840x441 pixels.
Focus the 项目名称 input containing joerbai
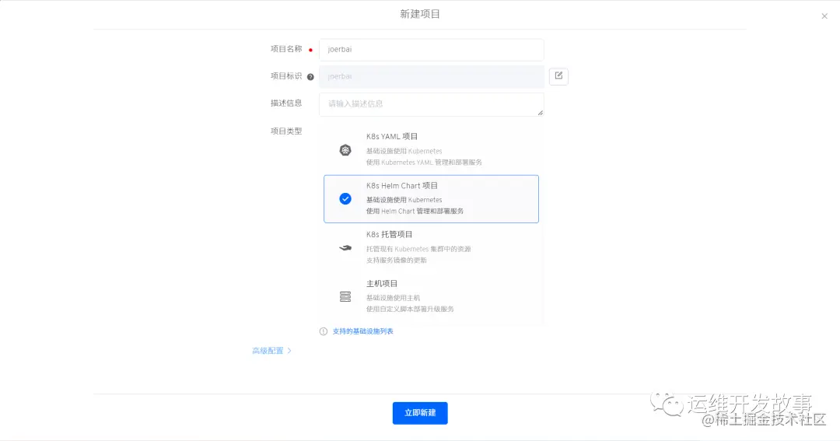[x=431, y=49]
